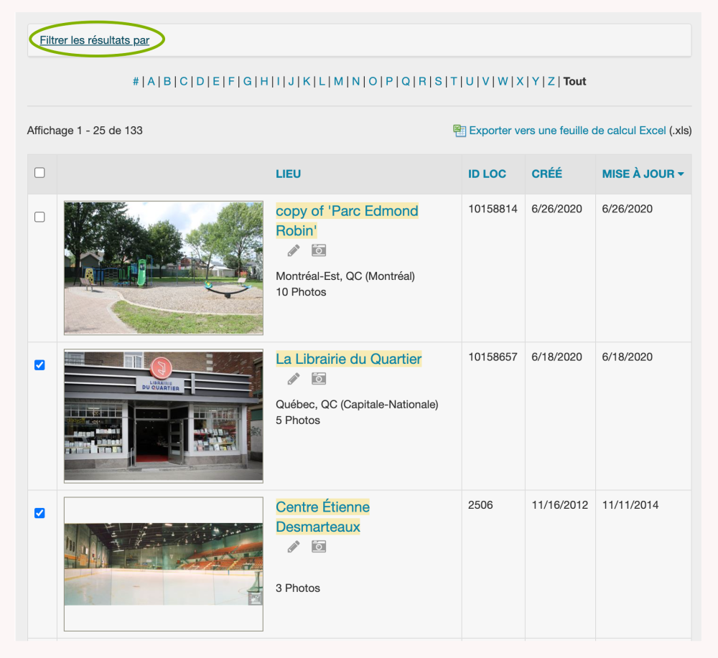
Task: Click camera icon for La Librairie du Quartier
Action: 319,378
